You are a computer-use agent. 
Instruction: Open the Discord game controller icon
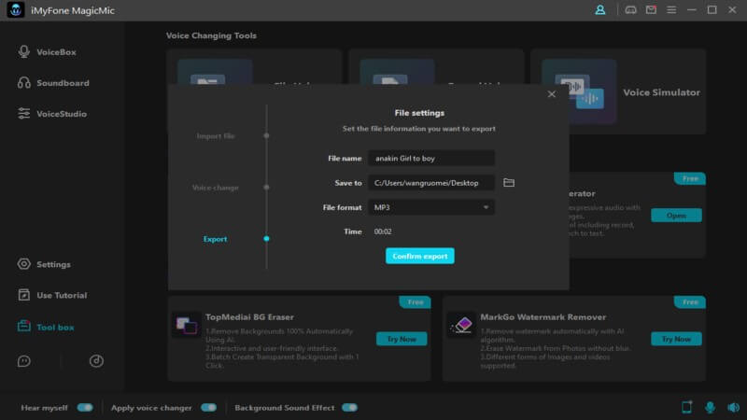tap(630, 10)
